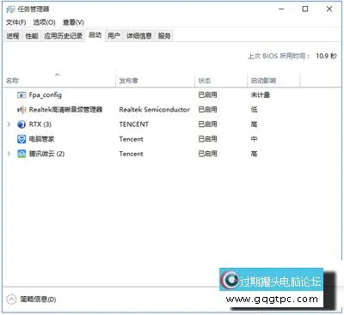The image size is (344, 315).
Task: Sort by the 启动影响 column header
Action: pos(273,81)
